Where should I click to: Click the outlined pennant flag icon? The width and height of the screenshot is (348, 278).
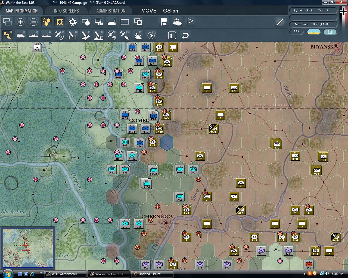point(190,22)
